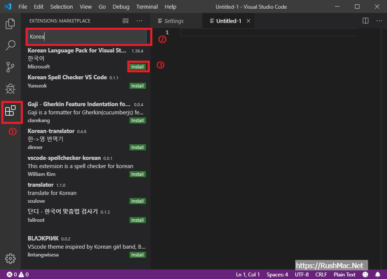Viewport: 387px width, 279px height.
Task: Open the View menu
Action: click(86, 6)
